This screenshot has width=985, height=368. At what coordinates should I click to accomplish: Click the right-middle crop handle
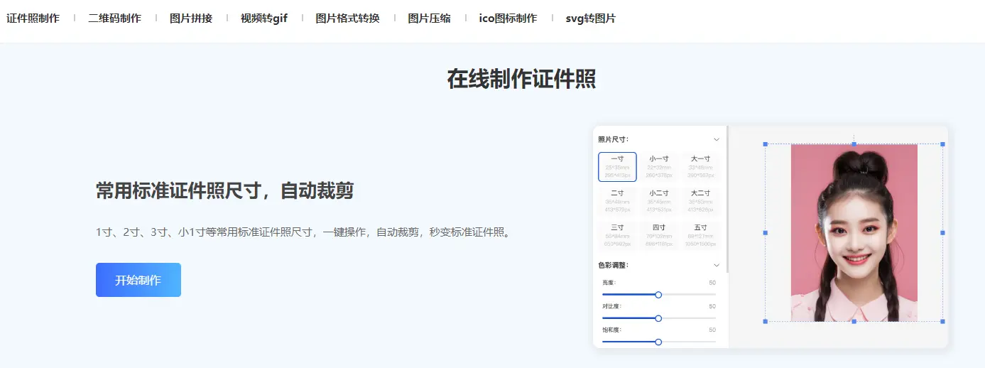click(942, 232)
